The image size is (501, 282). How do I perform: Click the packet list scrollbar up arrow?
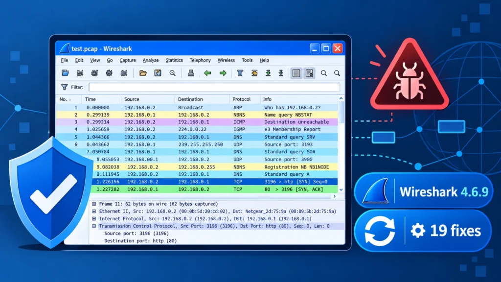341,98
